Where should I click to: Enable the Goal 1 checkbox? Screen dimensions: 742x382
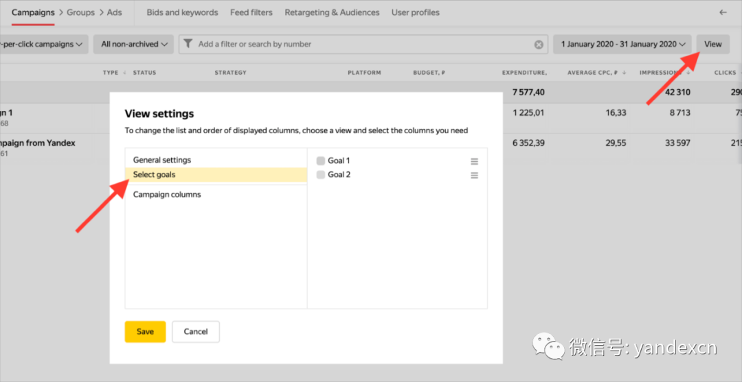point(321,160)
